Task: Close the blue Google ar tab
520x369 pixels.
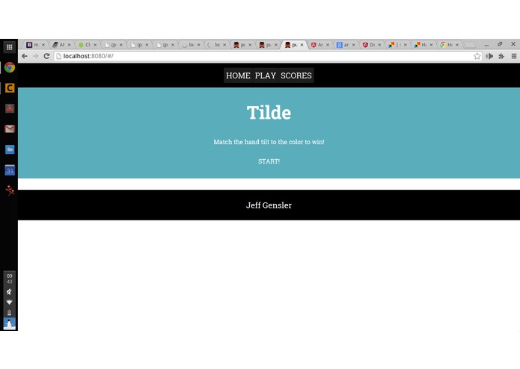Action: pos(353,45)
